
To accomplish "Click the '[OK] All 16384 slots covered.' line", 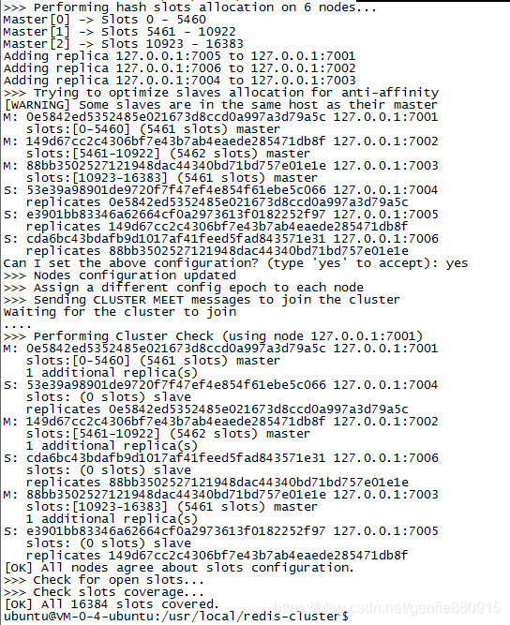I will [x=112, y=603].
